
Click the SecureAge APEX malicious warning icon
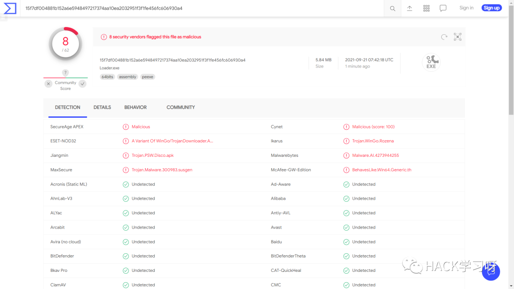[x=126, y=127]
